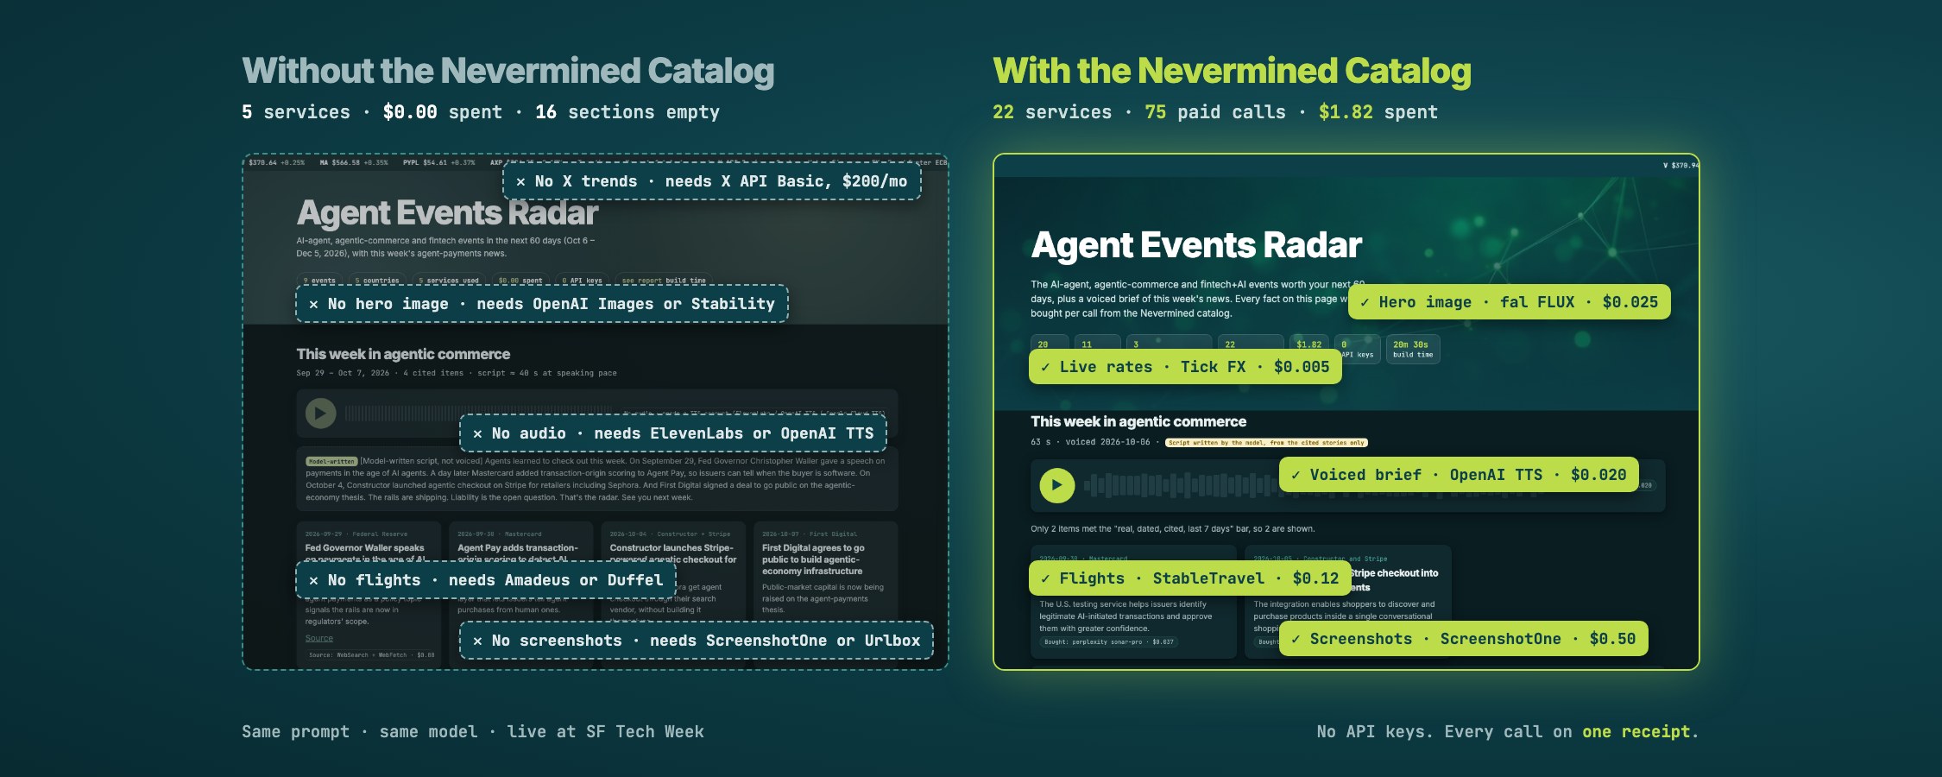Viewport: 1942px width, 777px height.
Task: Click the 'No flights' callout label
Action: (486, 580)
